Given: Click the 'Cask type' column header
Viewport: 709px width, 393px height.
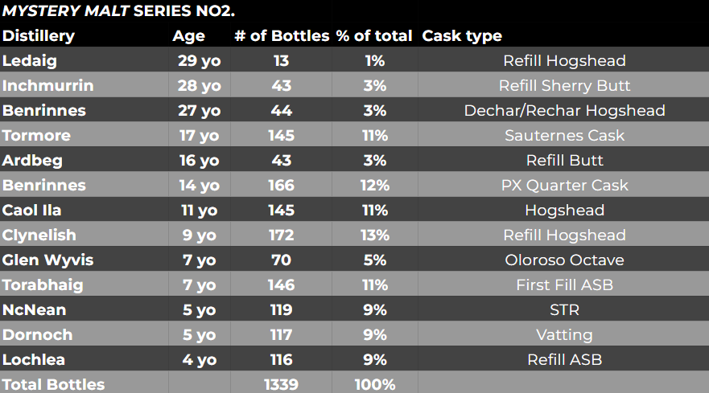Looking at the screenshot, I should coord(462,36).
